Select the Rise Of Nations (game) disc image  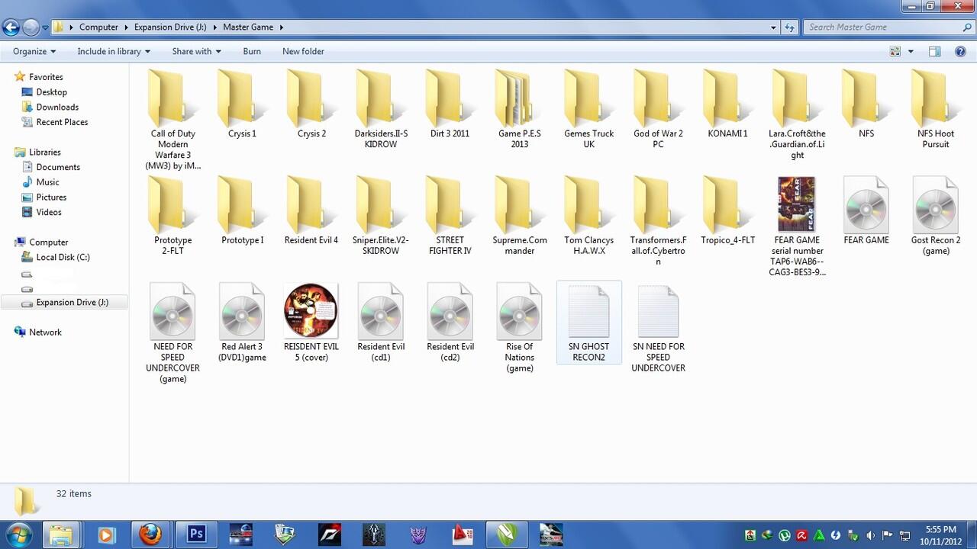click(520, 328)
